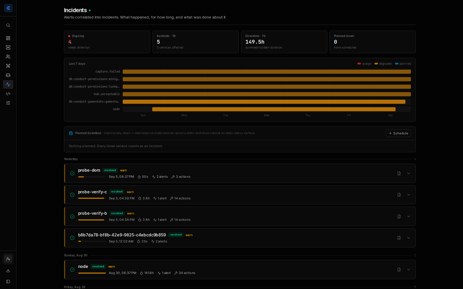Open the storage drive sidebar icon

point(8,75)
